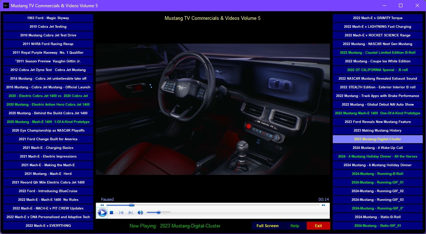Play '2024-Mustang - Running-B-Roll'
This screenshot has height=234, width=426.
[x=378, y=174]
